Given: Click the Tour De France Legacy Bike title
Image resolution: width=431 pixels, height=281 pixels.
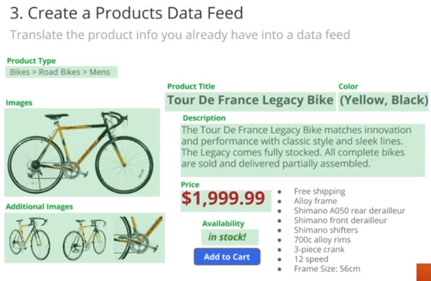Looking at the screenshot, I should click(x=250, y=100).
